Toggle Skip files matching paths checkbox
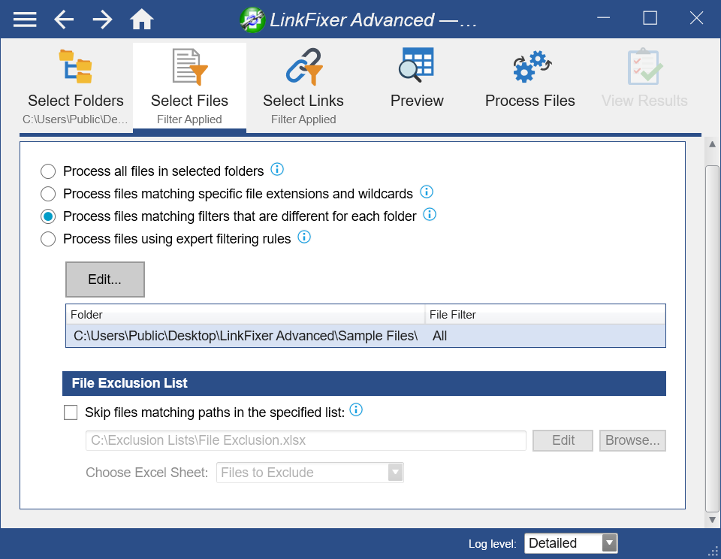The width and height of the screenshot is (721, 559). pyautogui.click(x=71, y=412)
